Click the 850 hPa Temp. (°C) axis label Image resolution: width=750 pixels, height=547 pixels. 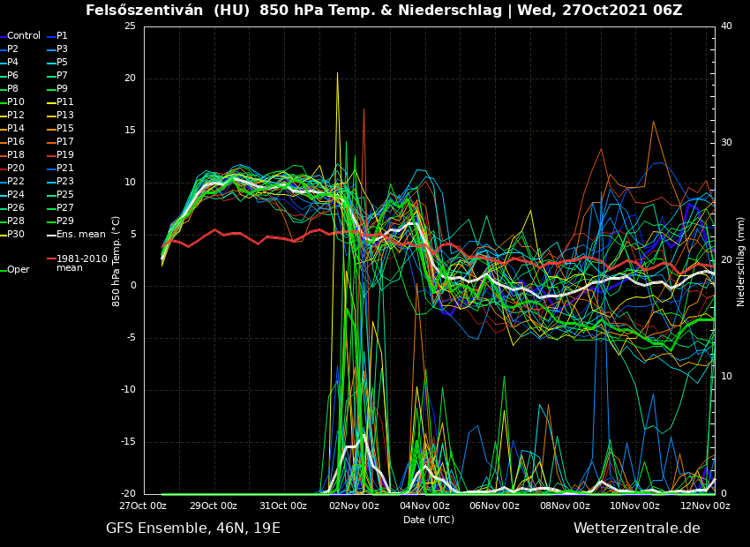point(116,261)
